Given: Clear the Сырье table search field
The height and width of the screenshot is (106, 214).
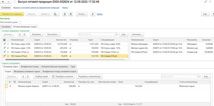Looking at the screenshot, I should coord(199,77).
